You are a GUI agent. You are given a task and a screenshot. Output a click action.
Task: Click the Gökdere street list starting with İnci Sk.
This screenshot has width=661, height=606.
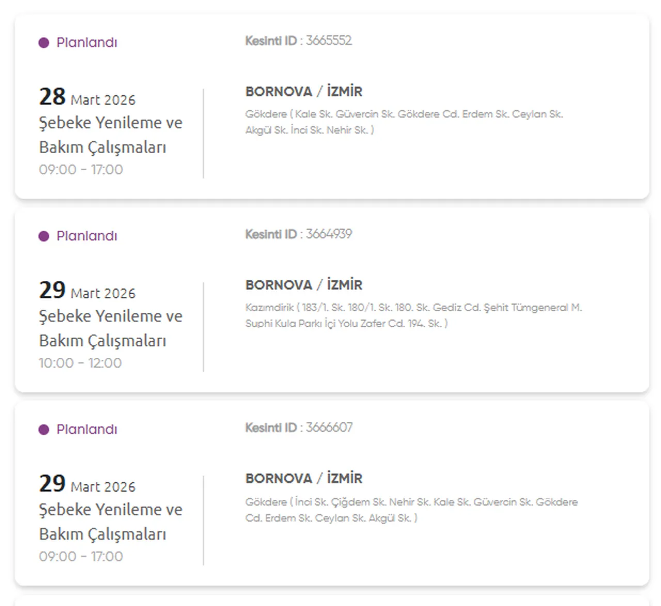pyautogui.click(x=411, y=510)
